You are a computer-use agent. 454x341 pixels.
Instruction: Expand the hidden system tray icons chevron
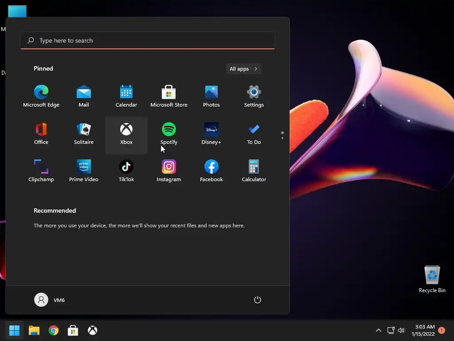379,330
